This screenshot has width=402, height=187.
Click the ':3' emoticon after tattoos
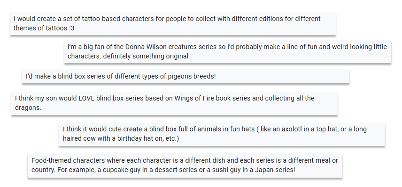pos(71,29)
